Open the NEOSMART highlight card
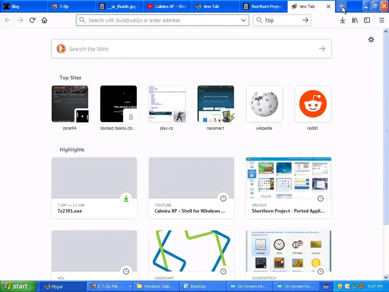Image resolution: width=389 pixels, height=292 pixels. [191, 256]
